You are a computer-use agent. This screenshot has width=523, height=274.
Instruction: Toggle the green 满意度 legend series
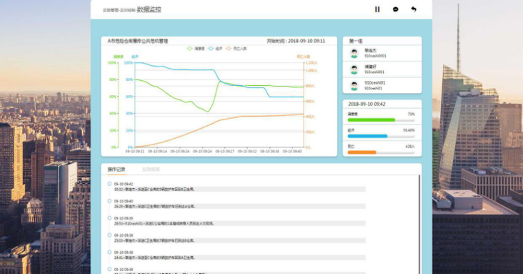click(x=196, y=49)
